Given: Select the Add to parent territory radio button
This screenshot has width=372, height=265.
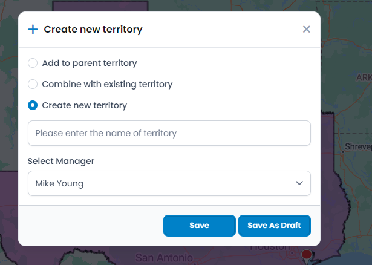Looking at the screenshot, I should pos(33,63).
